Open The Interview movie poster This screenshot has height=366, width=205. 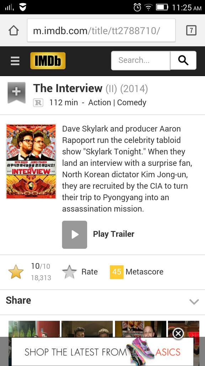click(31, 161)
